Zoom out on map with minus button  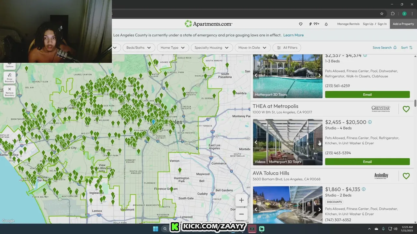point(241,214)
